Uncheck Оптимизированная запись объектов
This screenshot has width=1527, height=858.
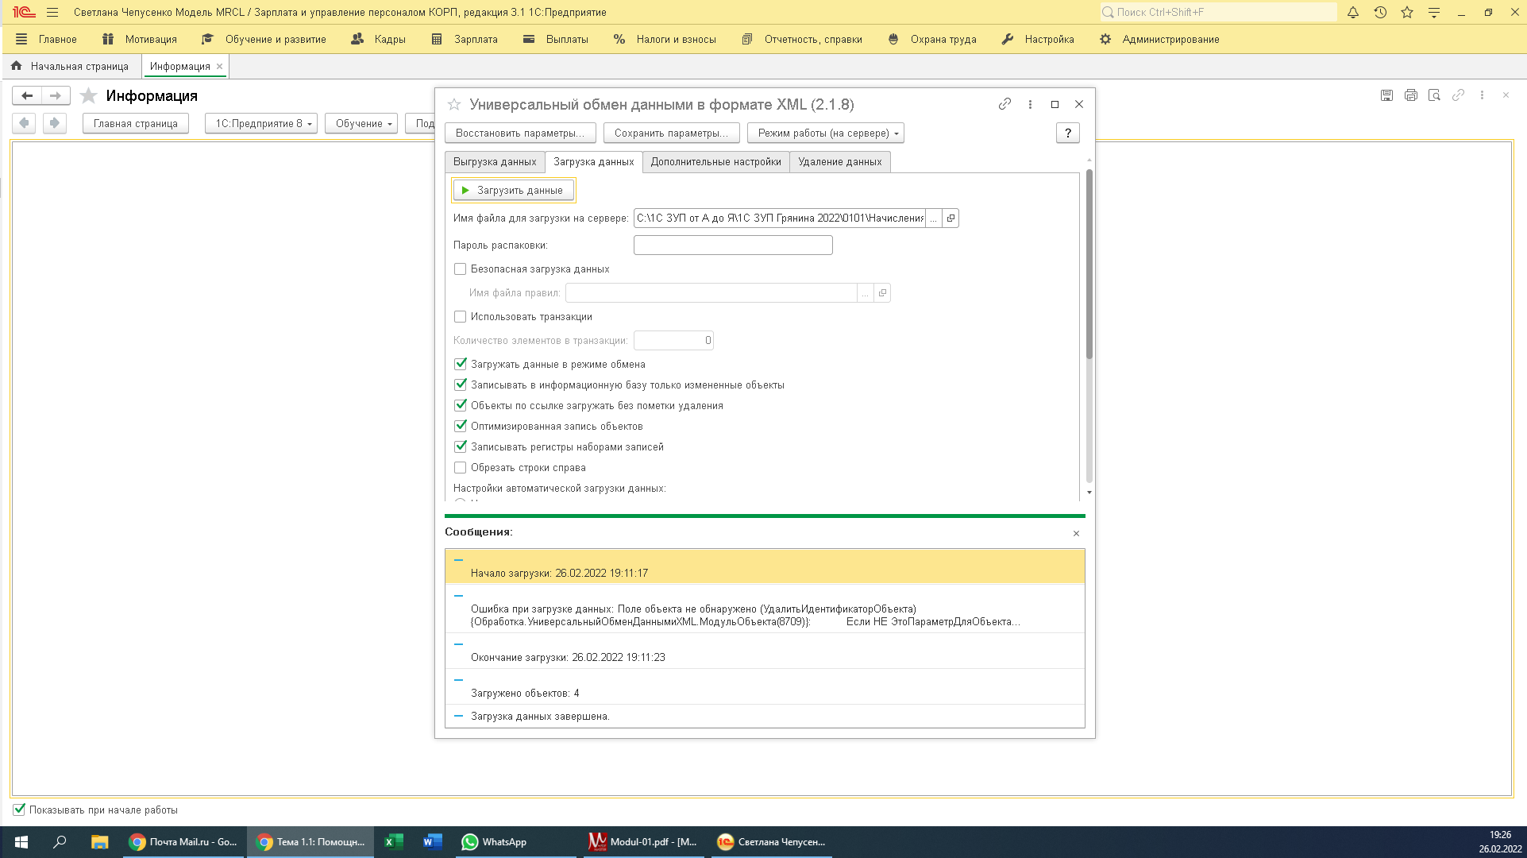[460, 427]
